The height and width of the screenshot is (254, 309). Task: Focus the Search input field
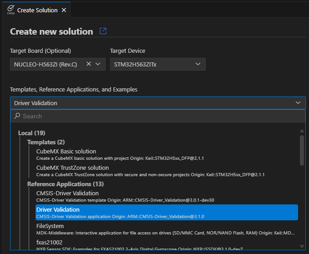(159, 116)
